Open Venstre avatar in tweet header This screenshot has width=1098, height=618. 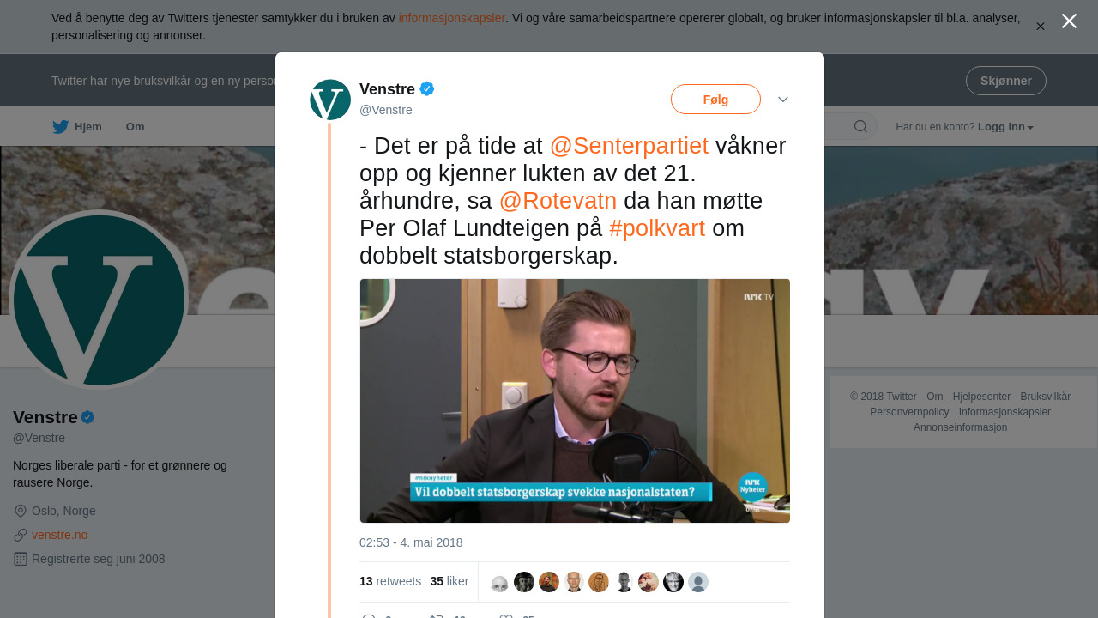[330, 100]
